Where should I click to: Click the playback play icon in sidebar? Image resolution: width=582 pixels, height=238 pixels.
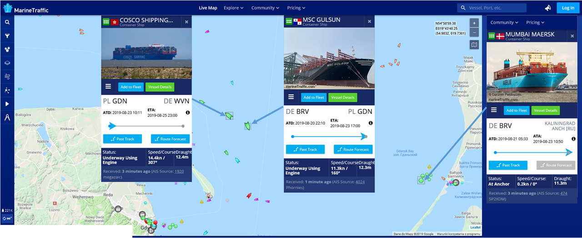point(7,104)
